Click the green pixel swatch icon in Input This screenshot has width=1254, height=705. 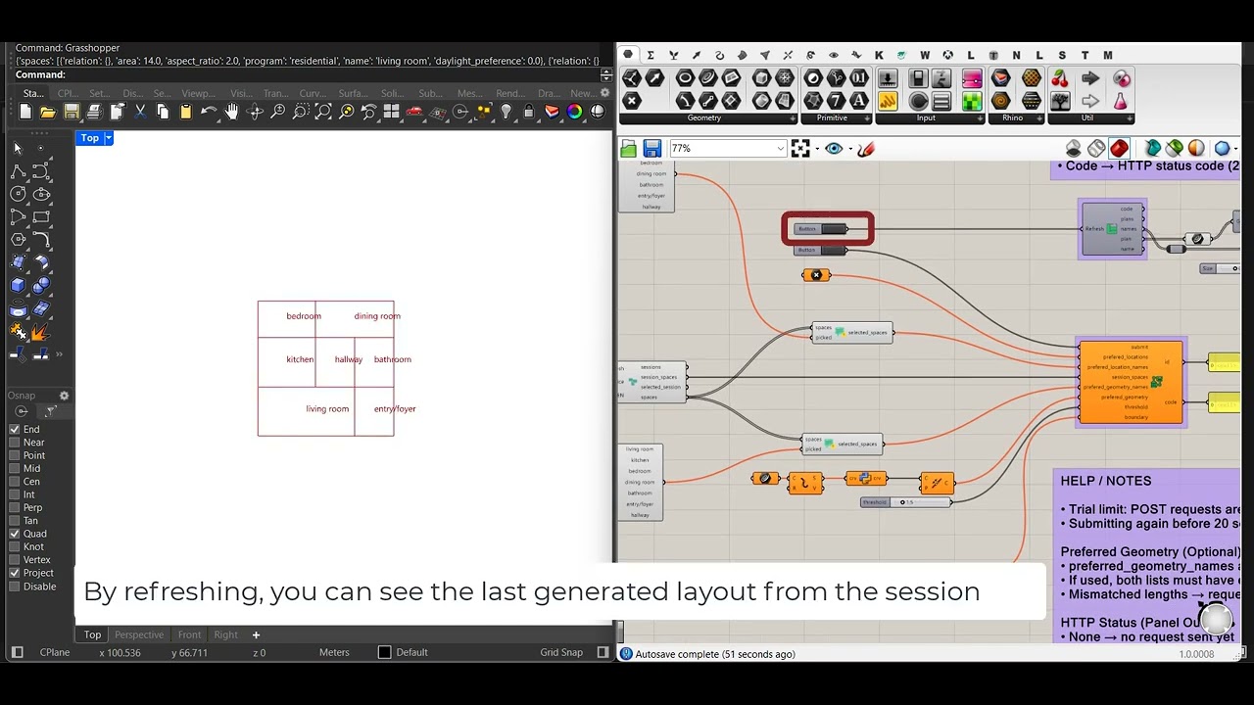[x=972, y=101]
